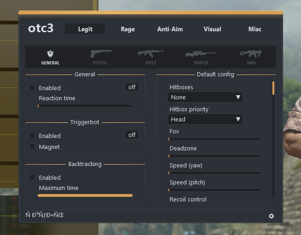Switch to the Legit tab
Screen dimensions: 301x235
coord(85,29)
